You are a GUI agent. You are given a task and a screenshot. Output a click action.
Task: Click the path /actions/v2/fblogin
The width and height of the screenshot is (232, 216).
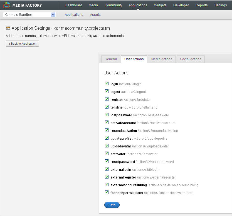coord(145,169)
